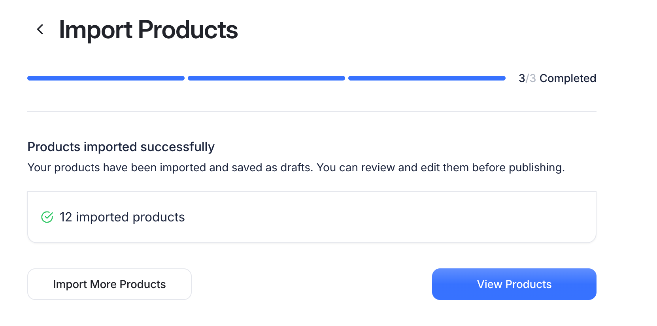This screenshot has width=657, height=326.
Task: Click the sentence about reviewing before publishing
Action: click(440, 167)
